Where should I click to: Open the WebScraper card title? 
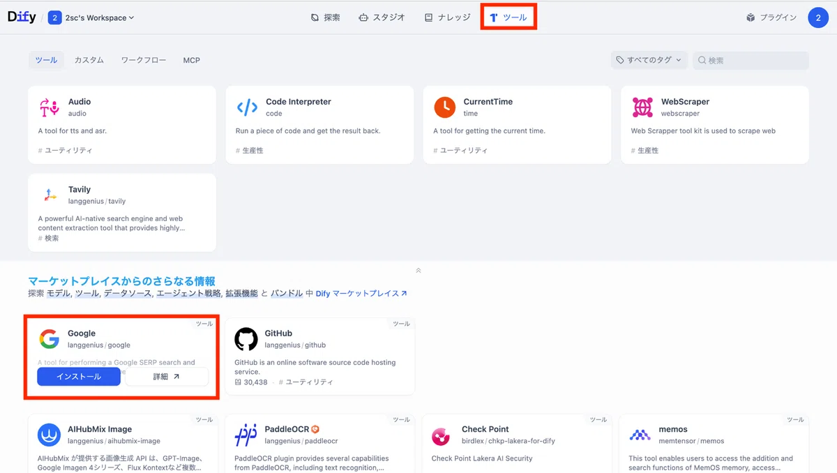[x=686, y=102]
